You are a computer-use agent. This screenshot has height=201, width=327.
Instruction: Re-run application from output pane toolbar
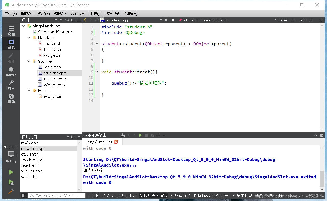140,135
